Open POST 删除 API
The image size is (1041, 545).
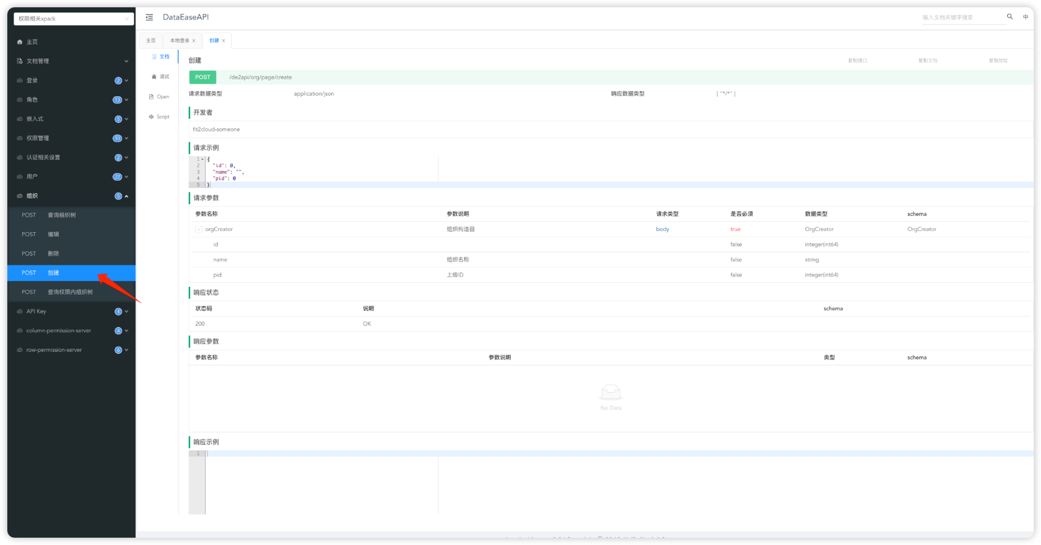[x=72, y=254]
